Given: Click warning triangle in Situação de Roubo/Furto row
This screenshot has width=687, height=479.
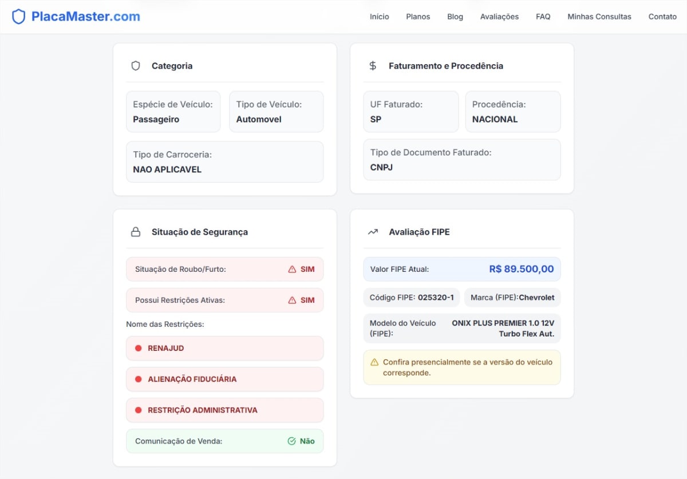Looking at the screenshot, I should pyautogui.click(x=292, y=269).
